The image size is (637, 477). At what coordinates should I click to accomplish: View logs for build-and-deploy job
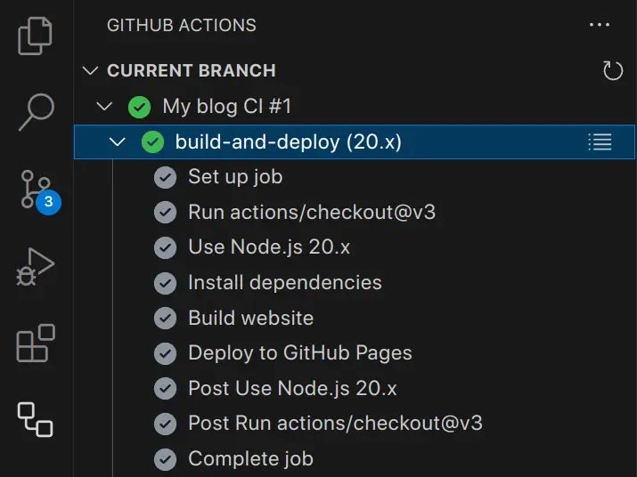pyautogui.click(x=600, y=142)
